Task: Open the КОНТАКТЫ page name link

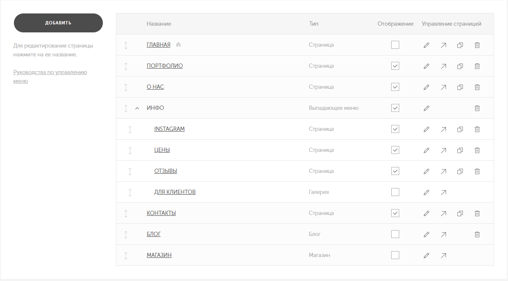Action: [x=161, y=213]
